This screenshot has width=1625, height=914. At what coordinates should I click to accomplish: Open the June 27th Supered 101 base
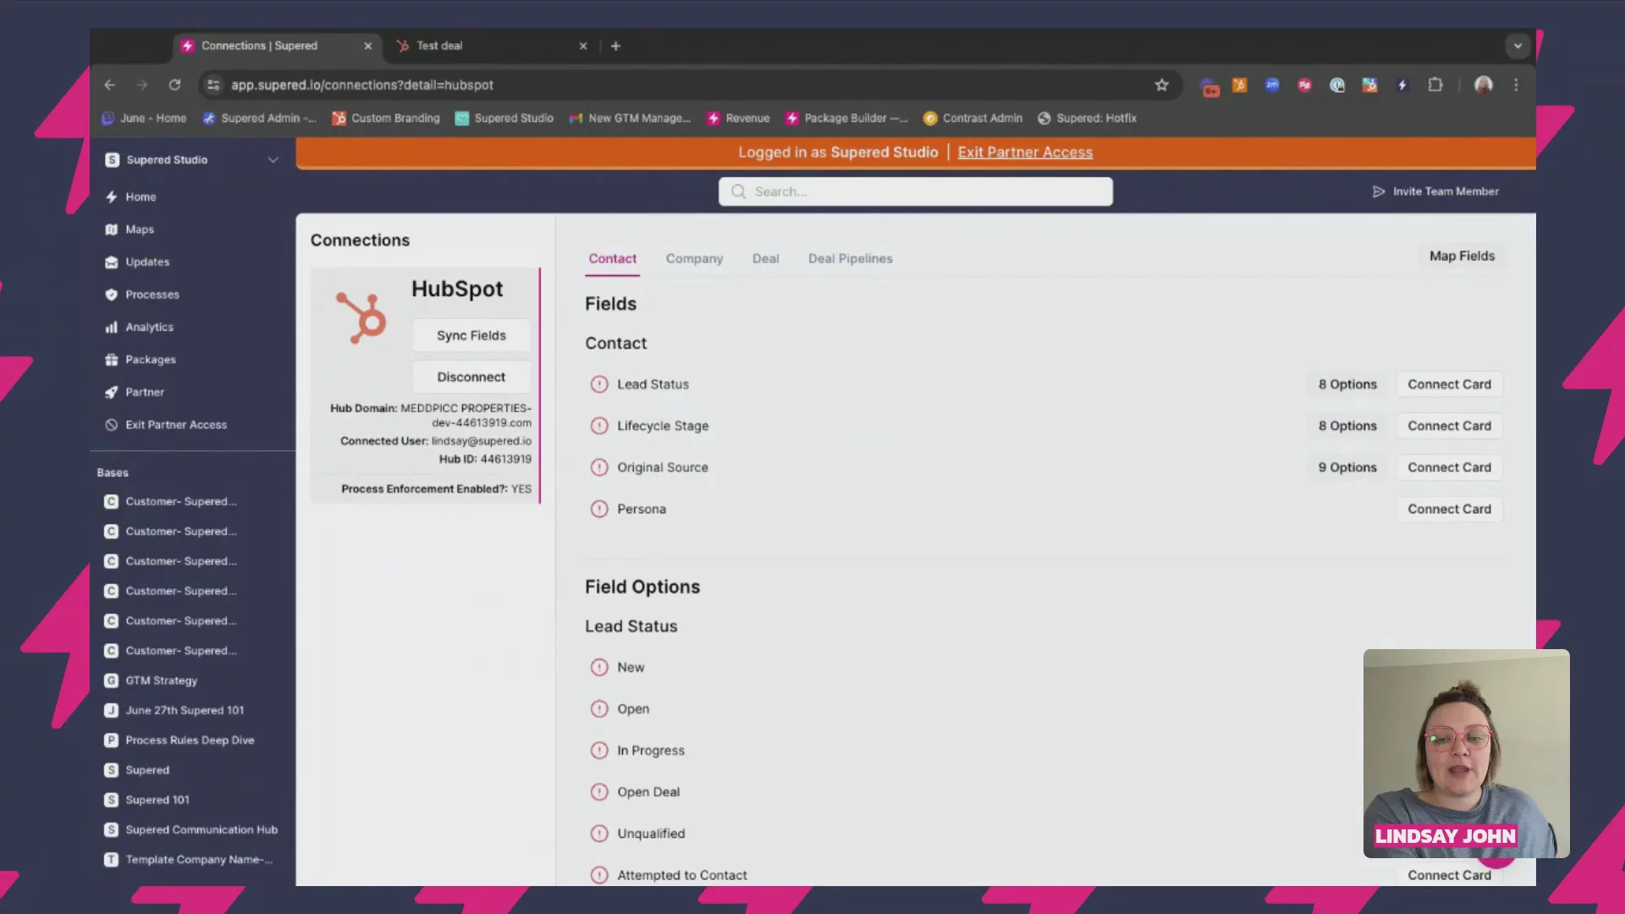pos(174,711)
